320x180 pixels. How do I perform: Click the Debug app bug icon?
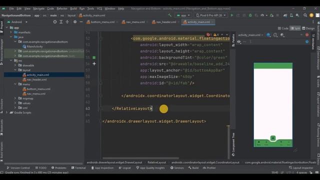pos(250,15)
